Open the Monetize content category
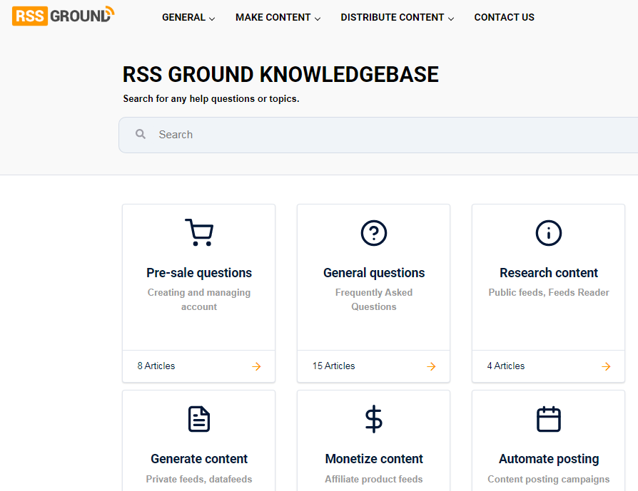This screenshot has width=638, height=491. pos(374,459)
